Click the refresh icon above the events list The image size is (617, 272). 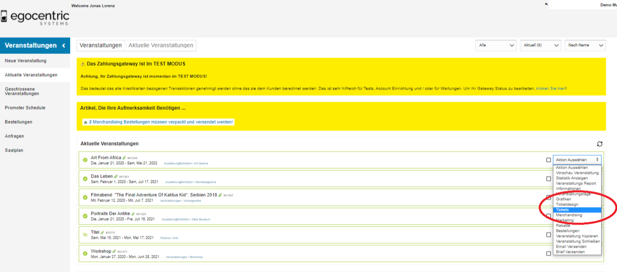click(x=599, y=144)
